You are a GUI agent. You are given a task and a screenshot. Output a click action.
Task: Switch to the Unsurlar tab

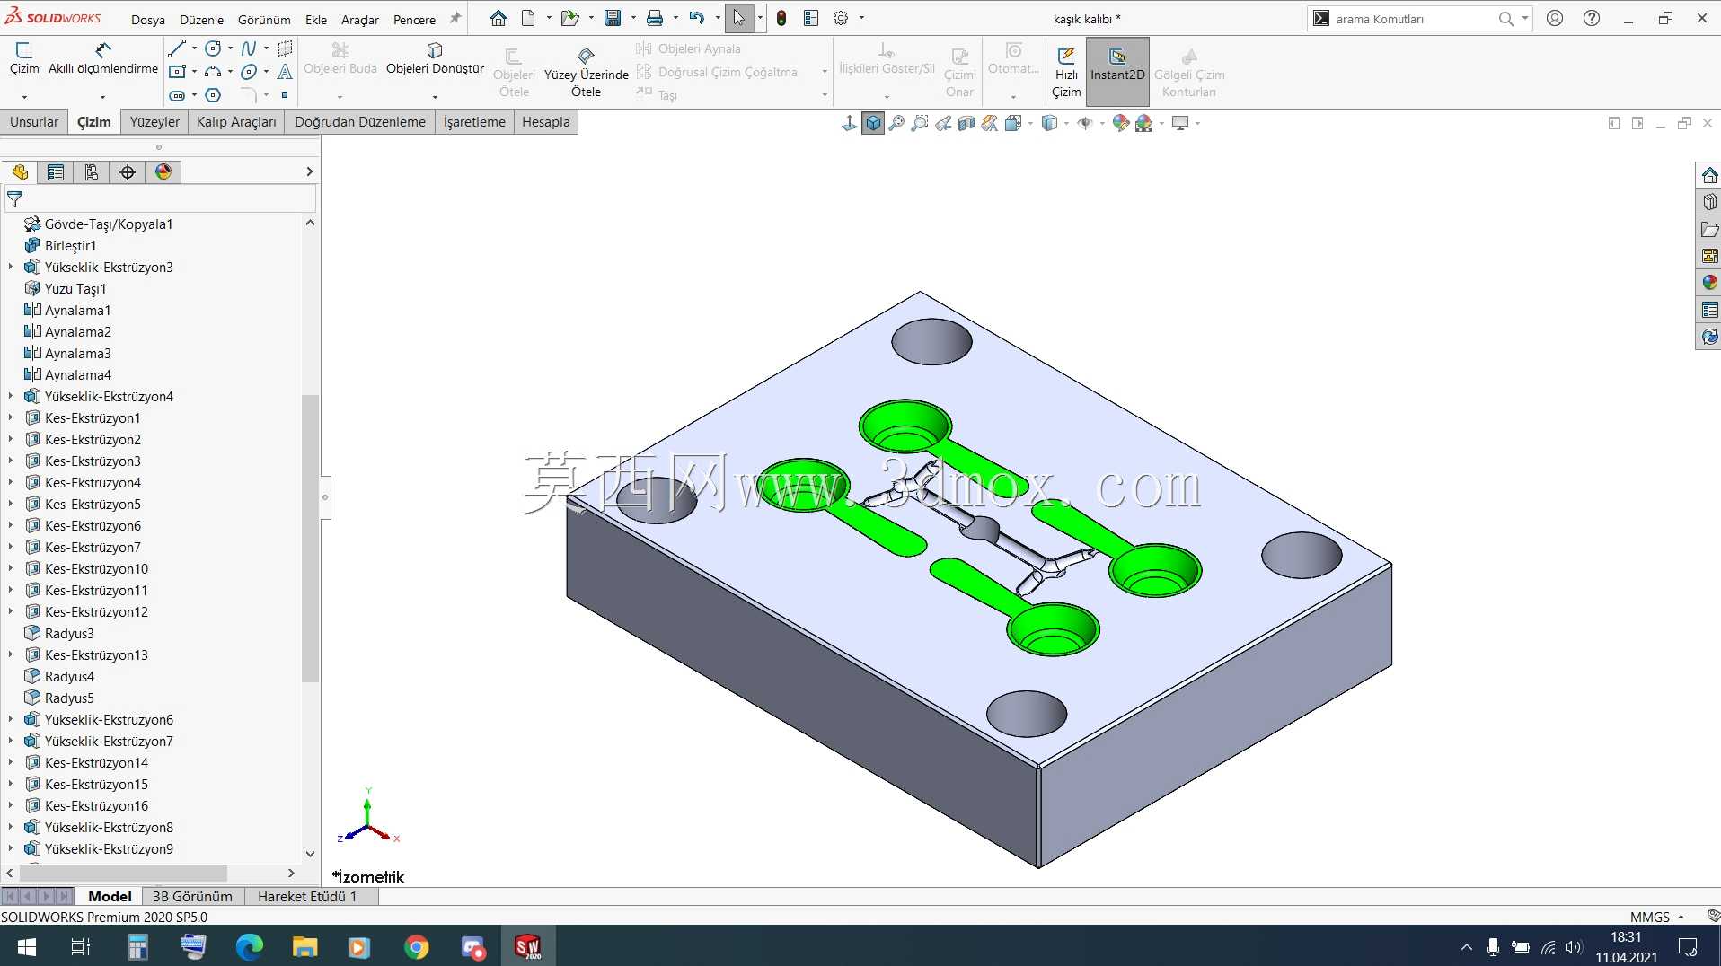[x=34, y=122]
